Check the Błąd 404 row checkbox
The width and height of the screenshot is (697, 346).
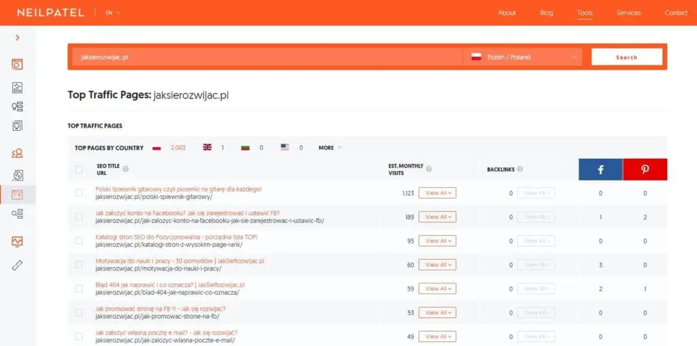tap(79, 289)
